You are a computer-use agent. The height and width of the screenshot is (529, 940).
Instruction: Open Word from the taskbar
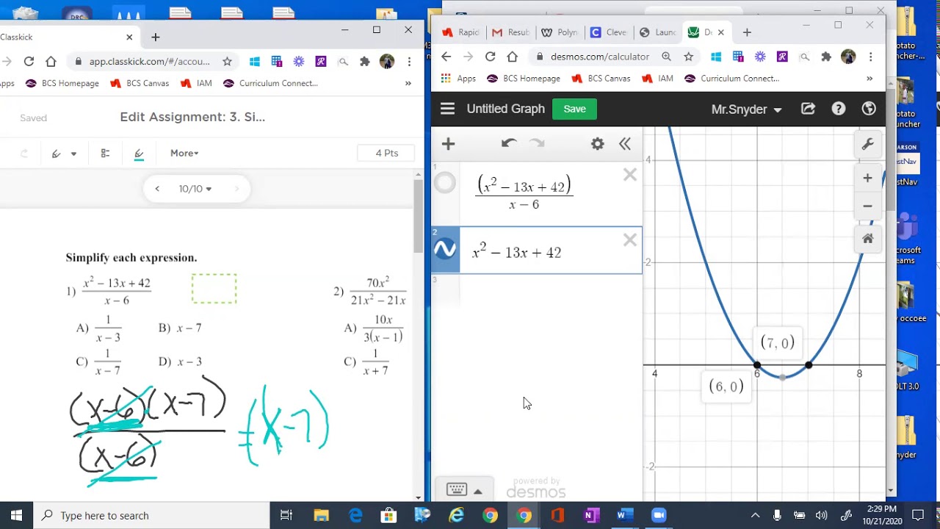pos(625,515)
